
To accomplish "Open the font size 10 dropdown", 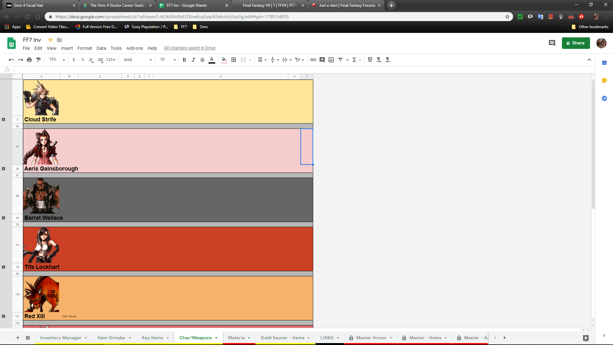I will 168,60.
